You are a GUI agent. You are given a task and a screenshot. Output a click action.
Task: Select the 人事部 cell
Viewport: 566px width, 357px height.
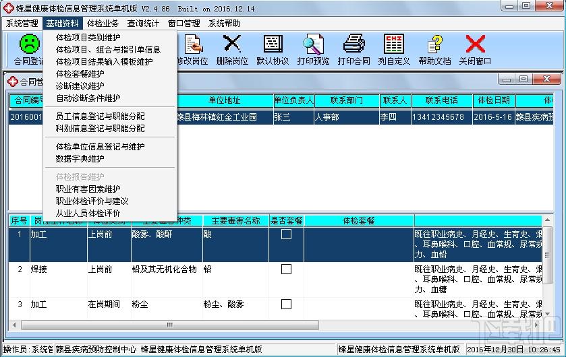coord(347,117)
